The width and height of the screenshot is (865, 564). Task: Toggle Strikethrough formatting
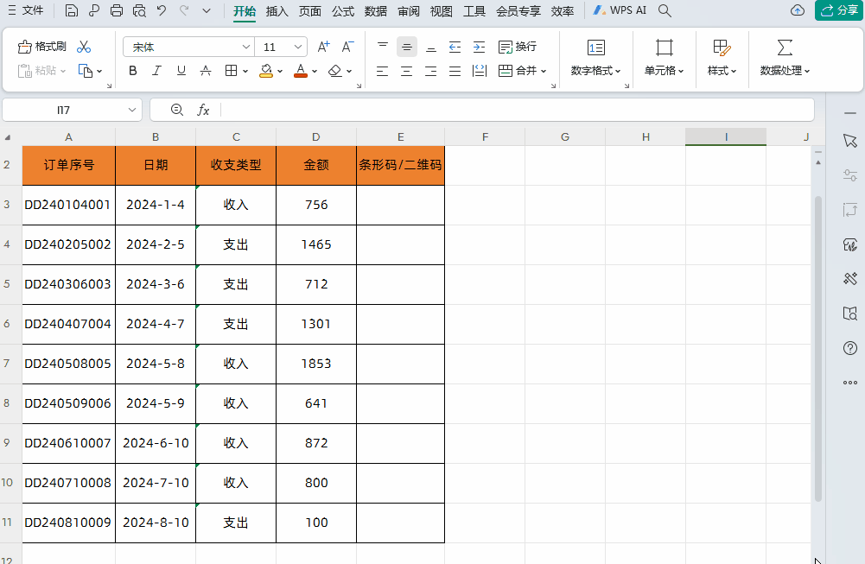click(205, 71)
